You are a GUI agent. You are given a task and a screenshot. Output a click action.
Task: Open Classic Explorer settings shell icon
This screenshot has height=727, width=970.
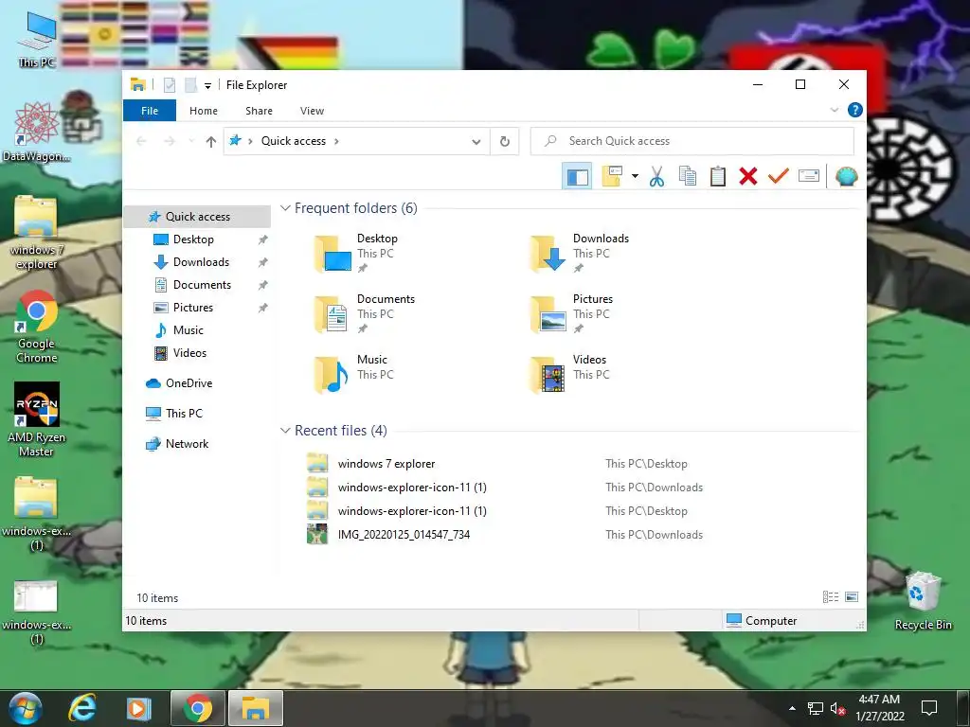coord(846,176)
